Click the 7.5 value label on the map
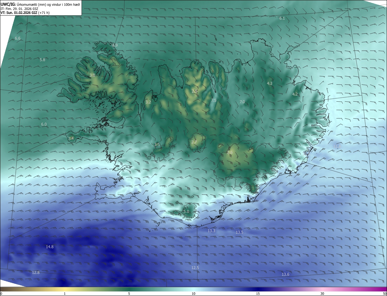 click(x=214, y=100)
